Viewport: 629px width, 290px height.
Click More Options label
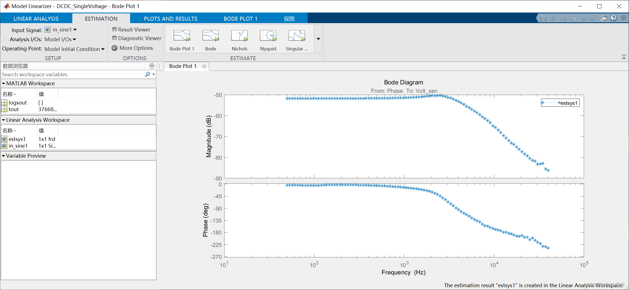(136, 48)
